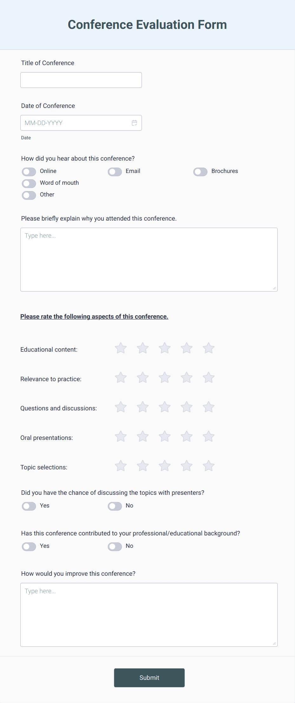Enable the Brochures toggle
This screenshot has height=703, width=295.
pyautogui.click(x=200, y=171)
